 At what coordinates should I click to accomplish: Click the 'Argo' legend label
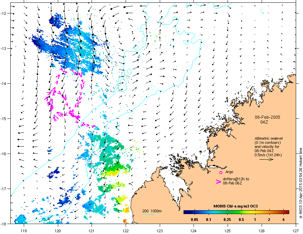229,172
